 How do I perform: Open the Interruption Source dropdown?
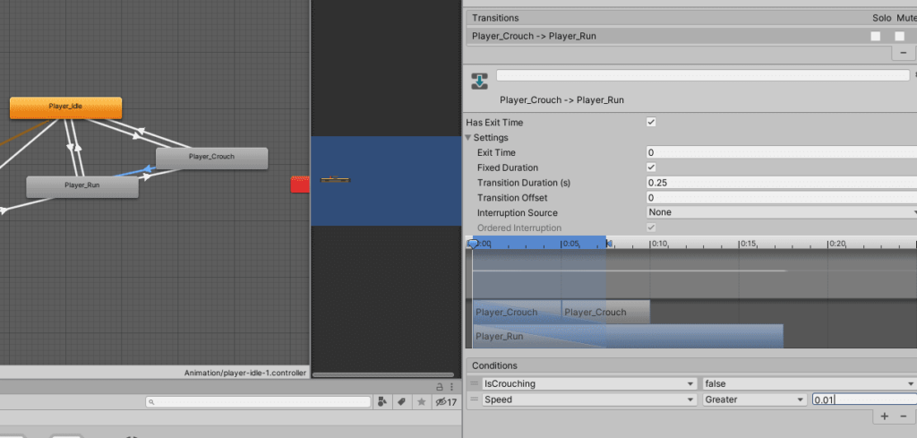click(x=781, y=212)
